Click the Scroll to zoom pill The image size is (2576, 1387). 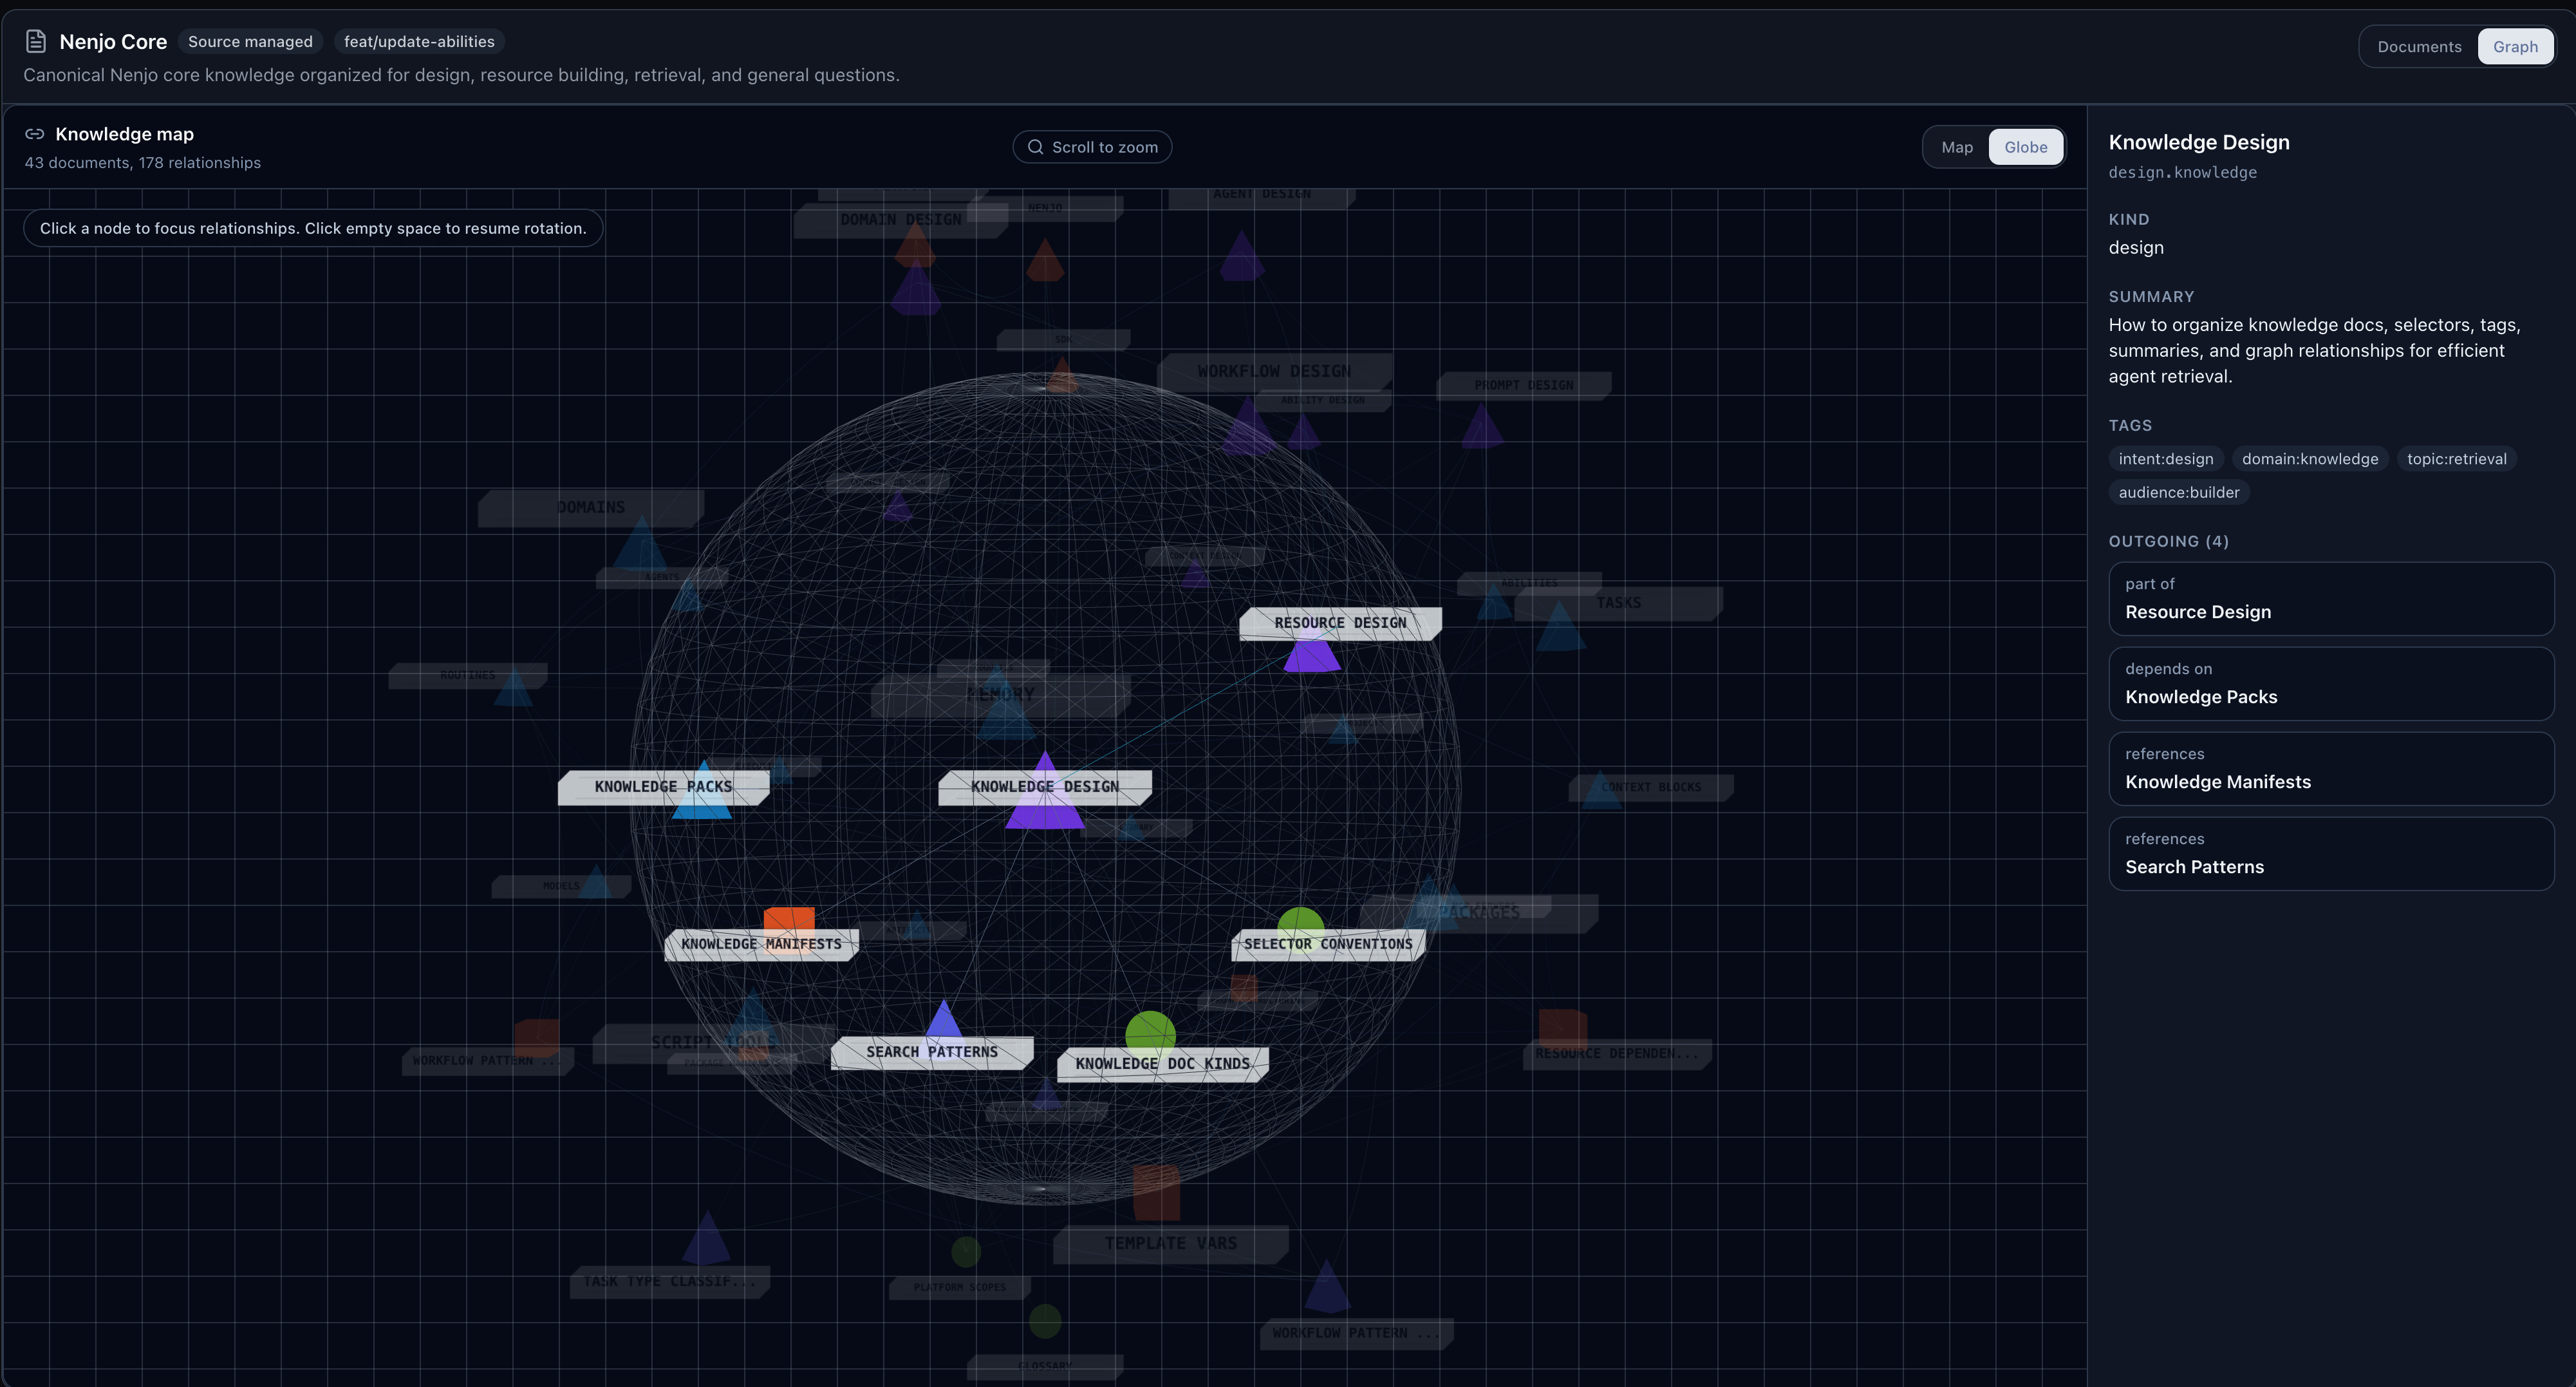(1092, 147)
